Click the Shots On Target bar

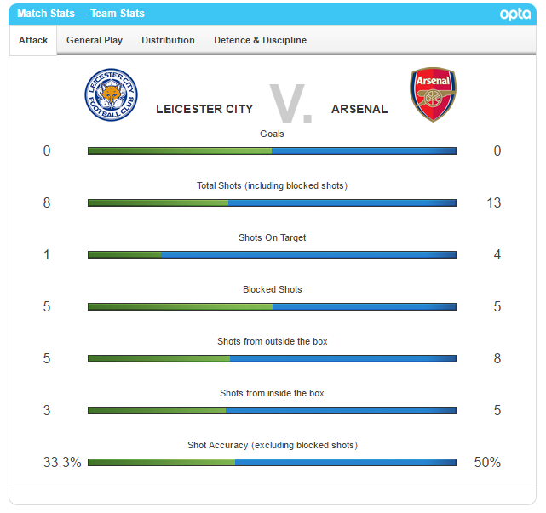tap(272, 254)
